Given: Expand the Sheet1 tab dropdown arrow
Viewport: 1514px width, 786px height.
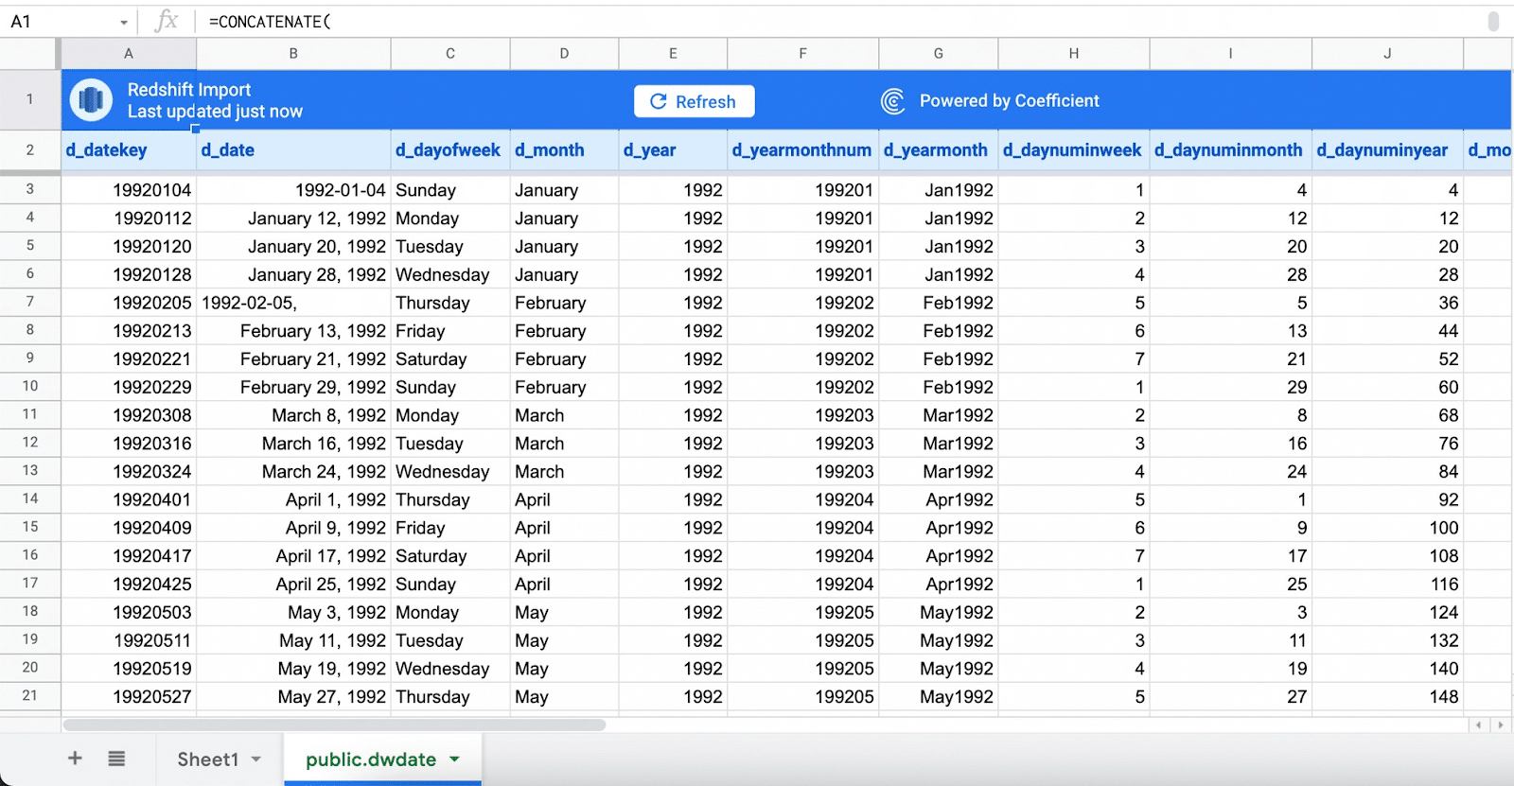Looking at the screenshot, I should pyautogui.click(x=256, y=760).
